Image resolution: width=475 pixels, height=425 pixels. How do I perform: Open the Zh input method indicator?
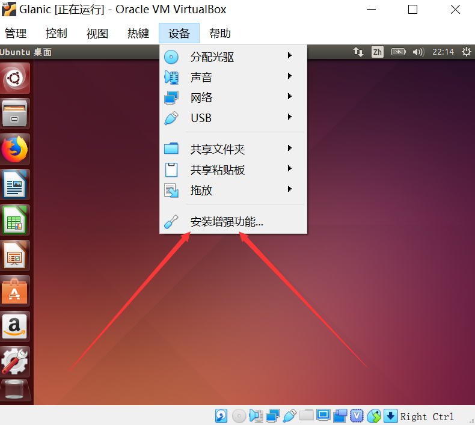coord(378,52)
